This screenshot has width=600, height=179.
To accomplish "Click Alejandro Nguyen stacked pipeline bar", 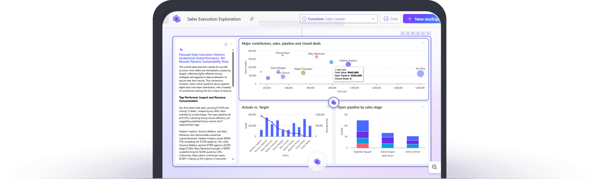I will [x=363, y=134].
